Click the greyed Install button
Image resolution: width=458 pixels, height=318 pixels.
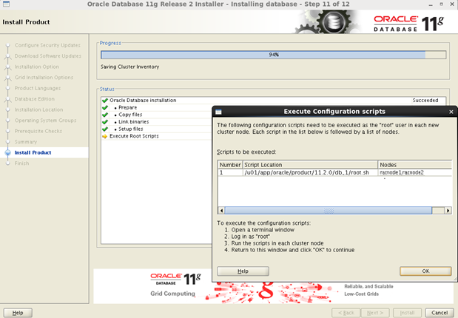tap(407, 313)
